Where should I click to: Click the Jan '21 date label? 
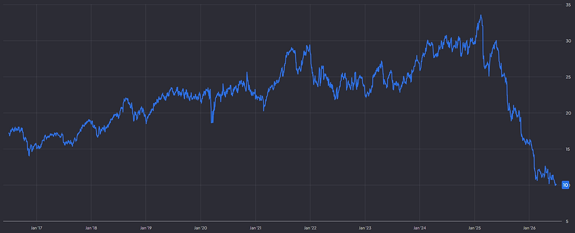point(256,228)
